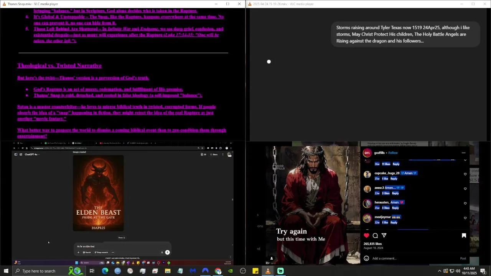491x276 pixels.
Task: Click the emoji smiley icon in comment box
Action: click(x=366, y=258)
